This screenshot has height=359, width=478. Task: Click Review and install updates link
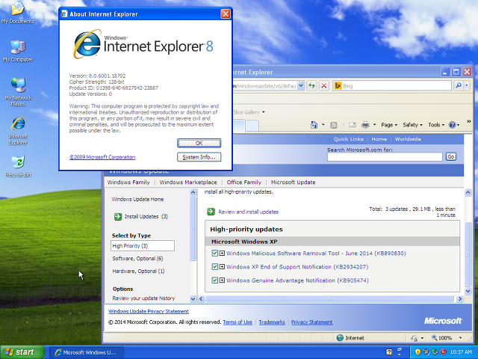click(x=249, y=212)
